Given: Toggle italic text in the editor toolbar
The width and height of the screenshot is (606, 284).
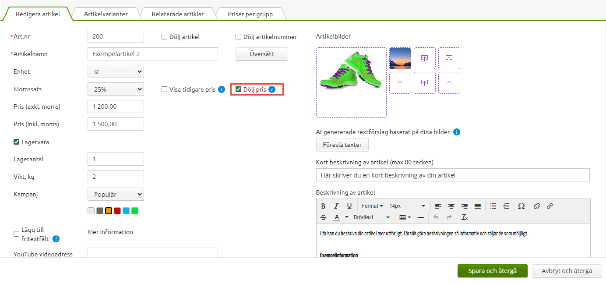Looking at the screenshot, I should [336, 206].
